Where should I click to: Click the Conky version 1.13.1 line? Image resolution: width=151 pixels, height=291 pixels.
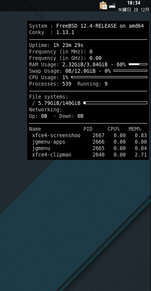coord(52,33)
